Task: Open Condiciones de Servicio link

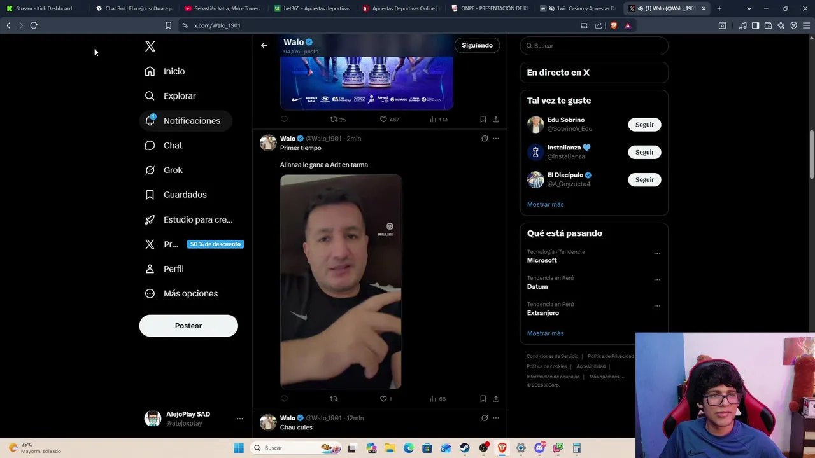Action: point(553,356)
